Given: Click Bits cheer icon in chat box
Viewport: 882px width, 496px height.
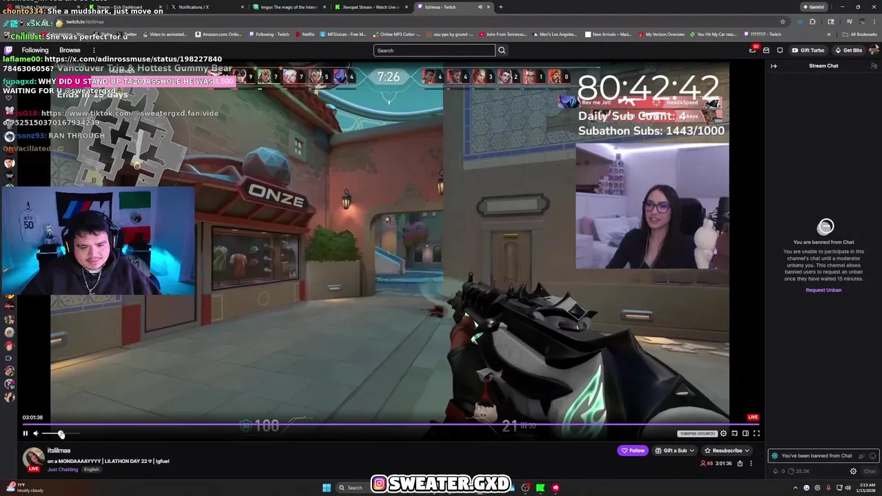Looking at the screenshot, I should tap(861, 455).
